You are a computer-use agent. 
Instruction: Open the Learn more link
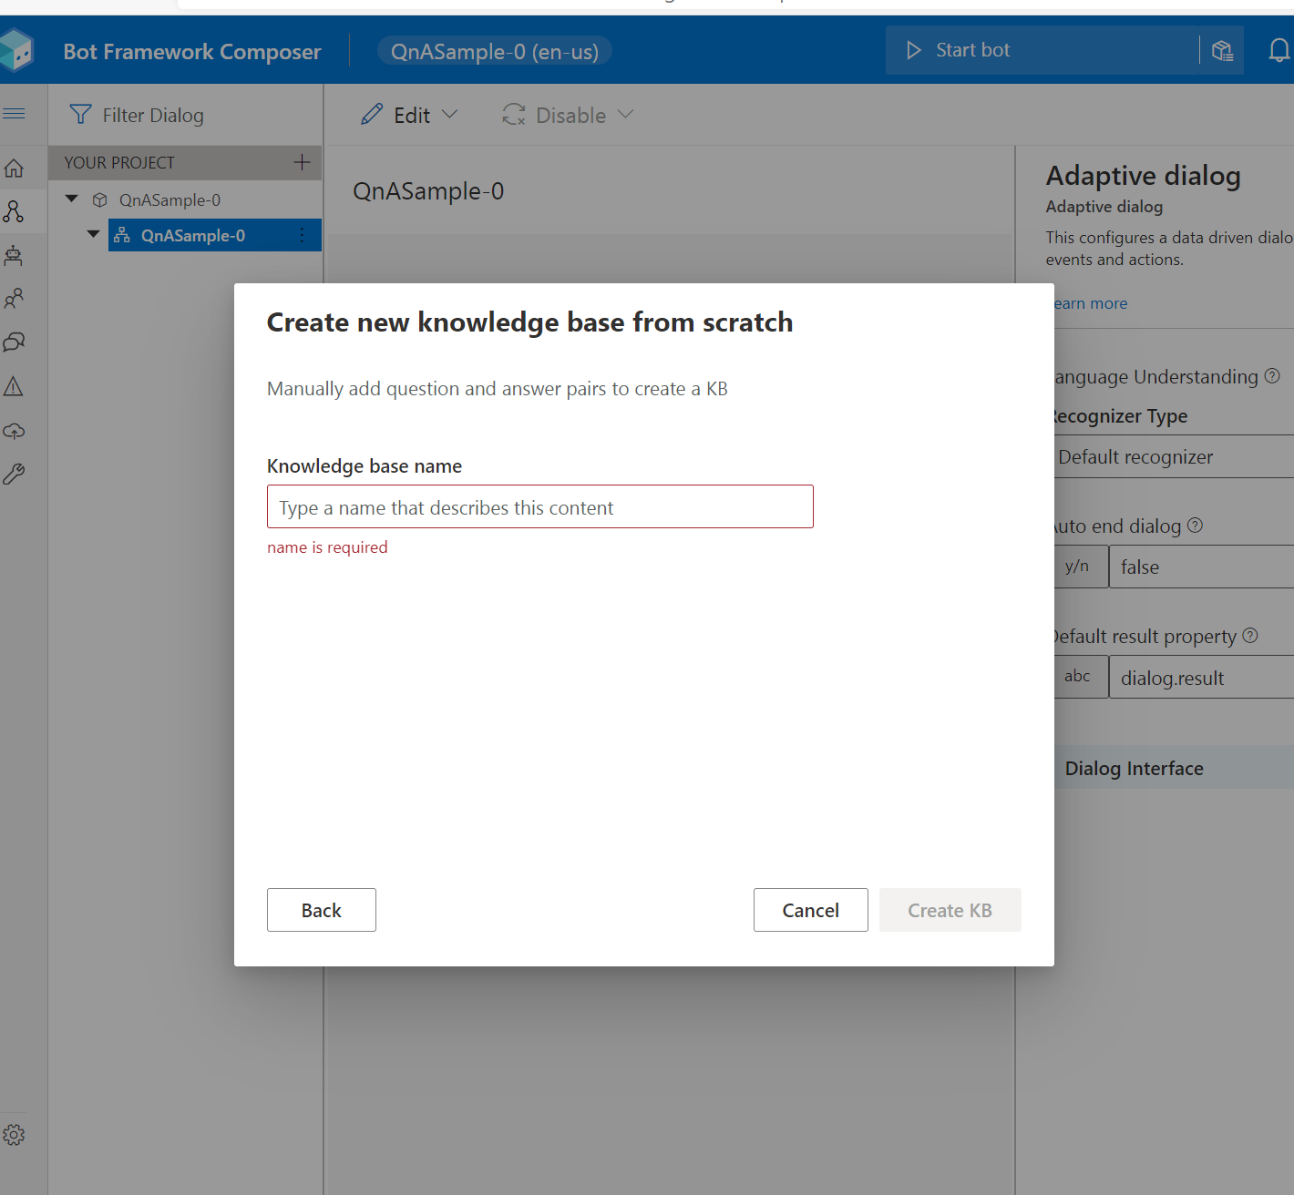1091,303
